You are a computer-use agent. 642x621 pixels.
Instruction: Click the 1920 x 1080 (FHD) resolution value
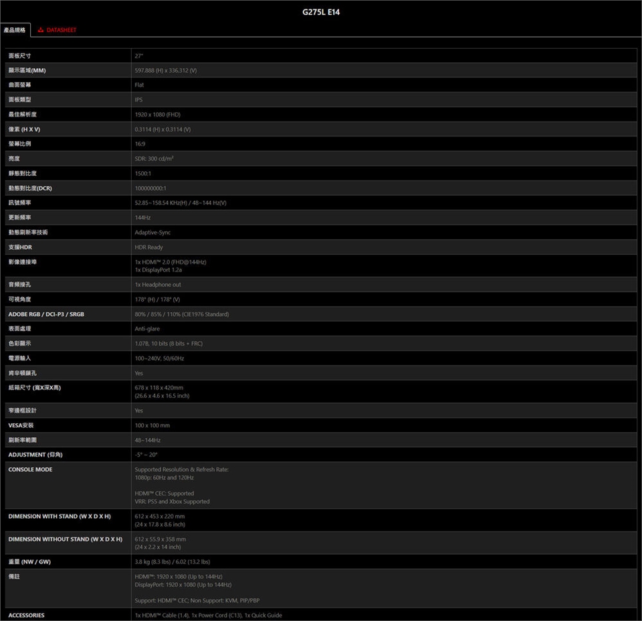pos(157,114)
